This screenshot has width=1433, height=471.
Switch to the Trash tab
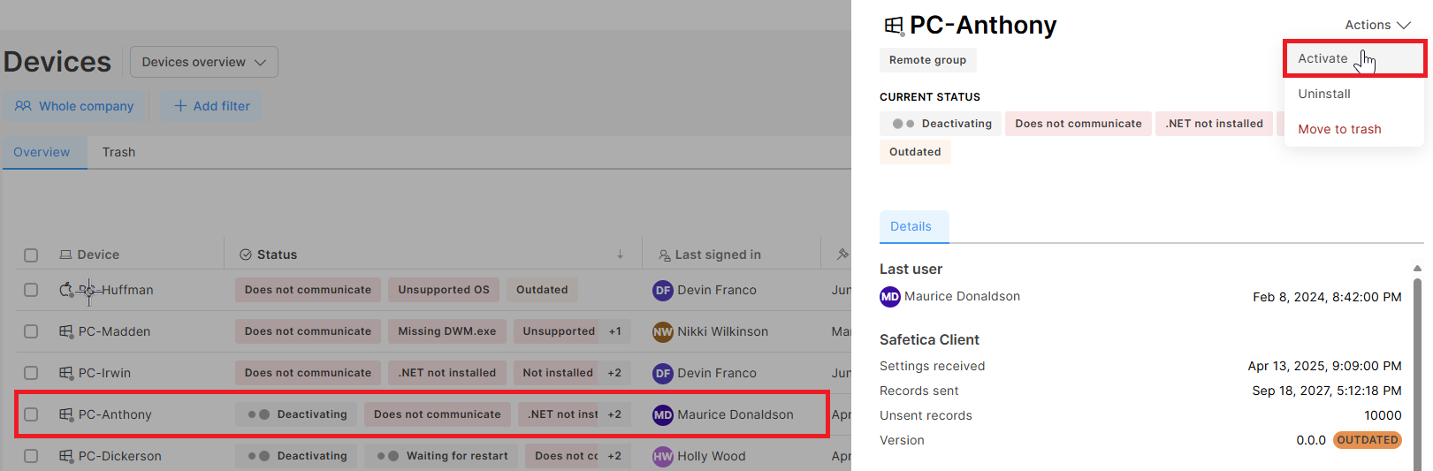(118, 152)
